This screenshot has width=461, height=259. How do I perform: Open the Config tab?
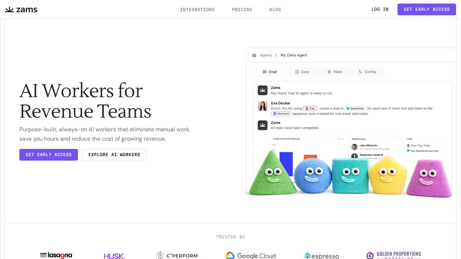click(367, 72)
